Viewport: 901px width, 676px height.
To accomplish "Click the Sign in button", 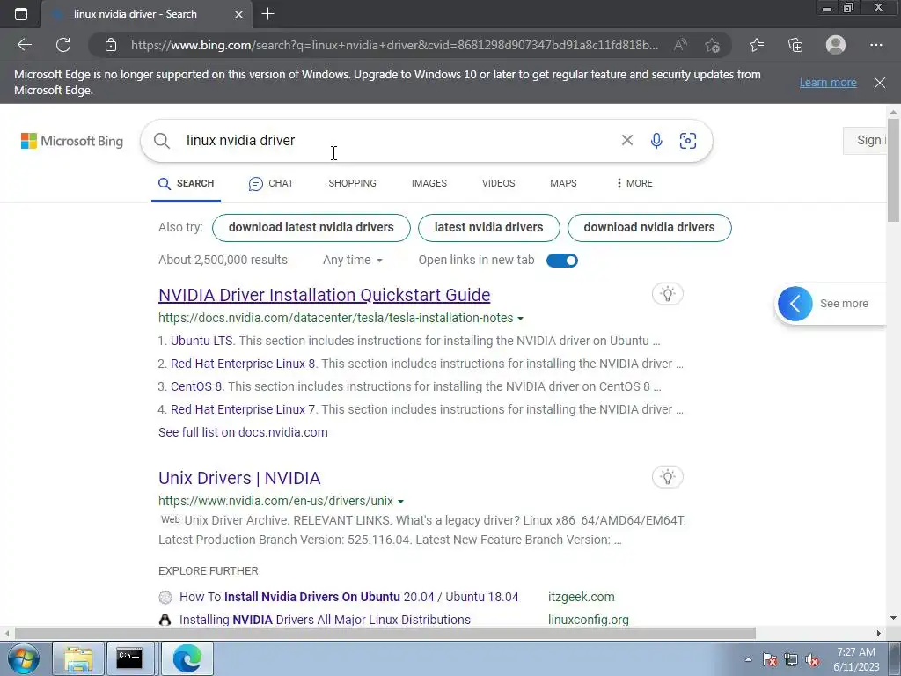I will tap(866, 141).
